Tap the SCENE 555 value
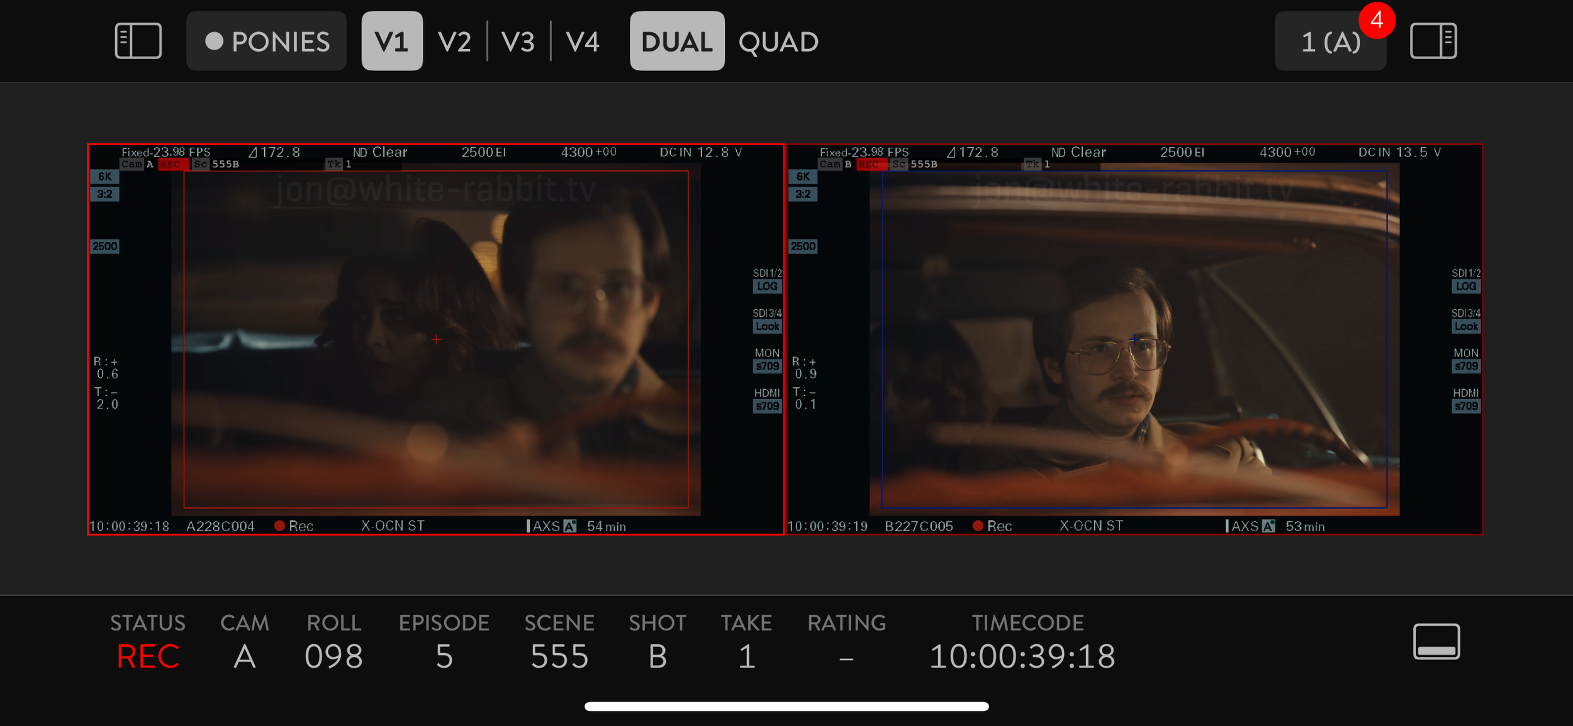The width and height of the screenshot is (1573, 726). 559,656
